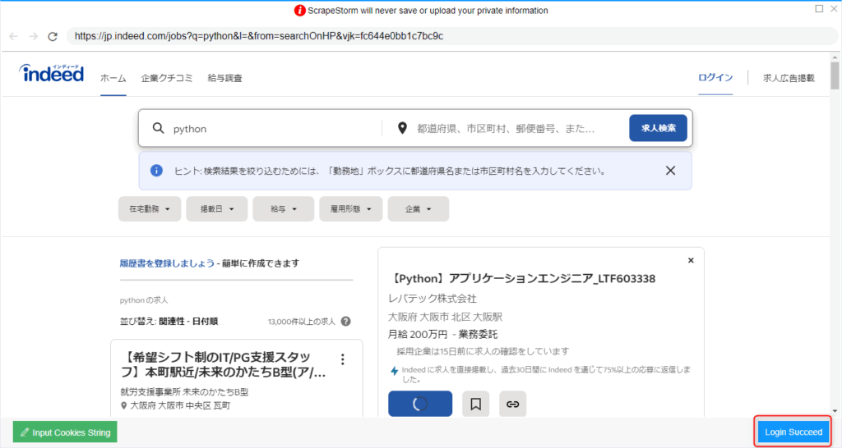This screenshot has height=448, width=842.
Task: Click 履歴書を登録しましょう link
Action: click(x=167, y=263)
